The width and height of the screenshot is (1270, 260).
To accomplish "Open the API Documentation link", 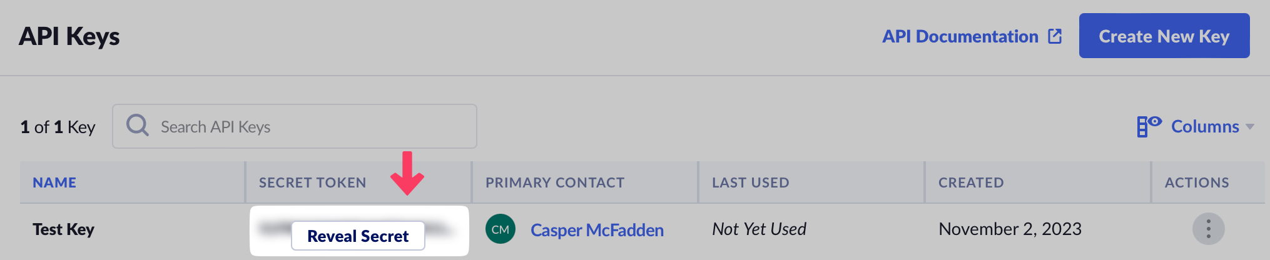I will 960,36.
